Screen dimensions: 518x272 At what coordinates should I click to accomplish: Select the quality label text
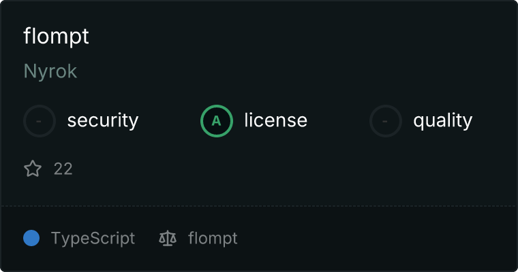coord(442,120)
